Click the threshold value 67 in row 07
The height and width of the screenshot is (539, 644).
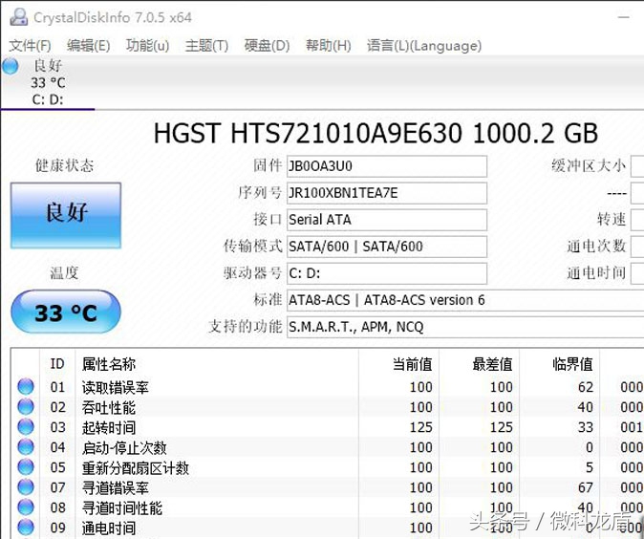click(x=586, y=487)
